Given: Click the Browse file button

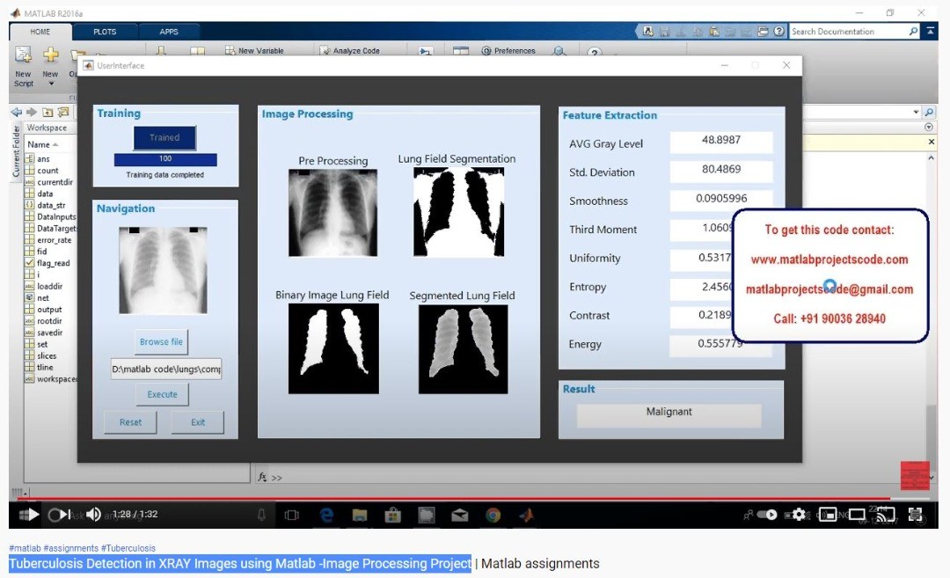Looking at the screenshot, I should [x=161, y=341].
